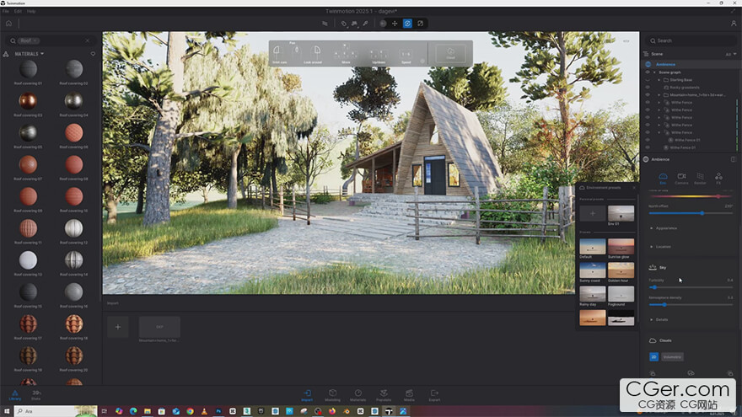Expand the Starting Base folder
This screenshot has height=417, width=742.
[659, 80]
